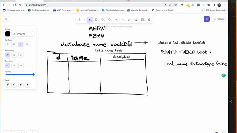
Task: Bookmark this page with the star icon
Action: tap(176, 5)
